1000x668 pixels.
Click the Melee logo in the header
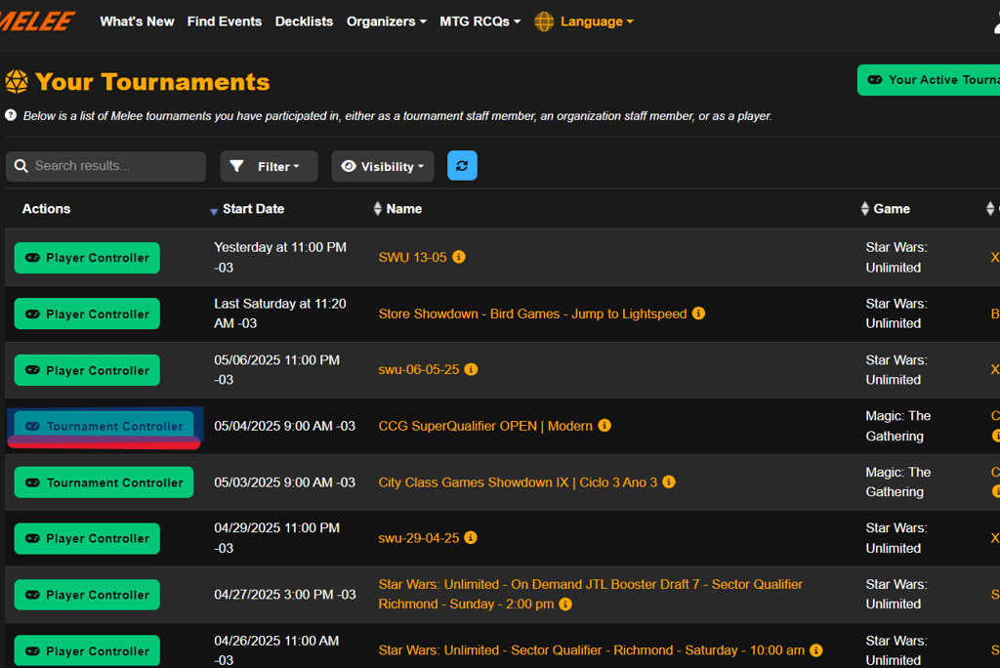coord(37,21)
